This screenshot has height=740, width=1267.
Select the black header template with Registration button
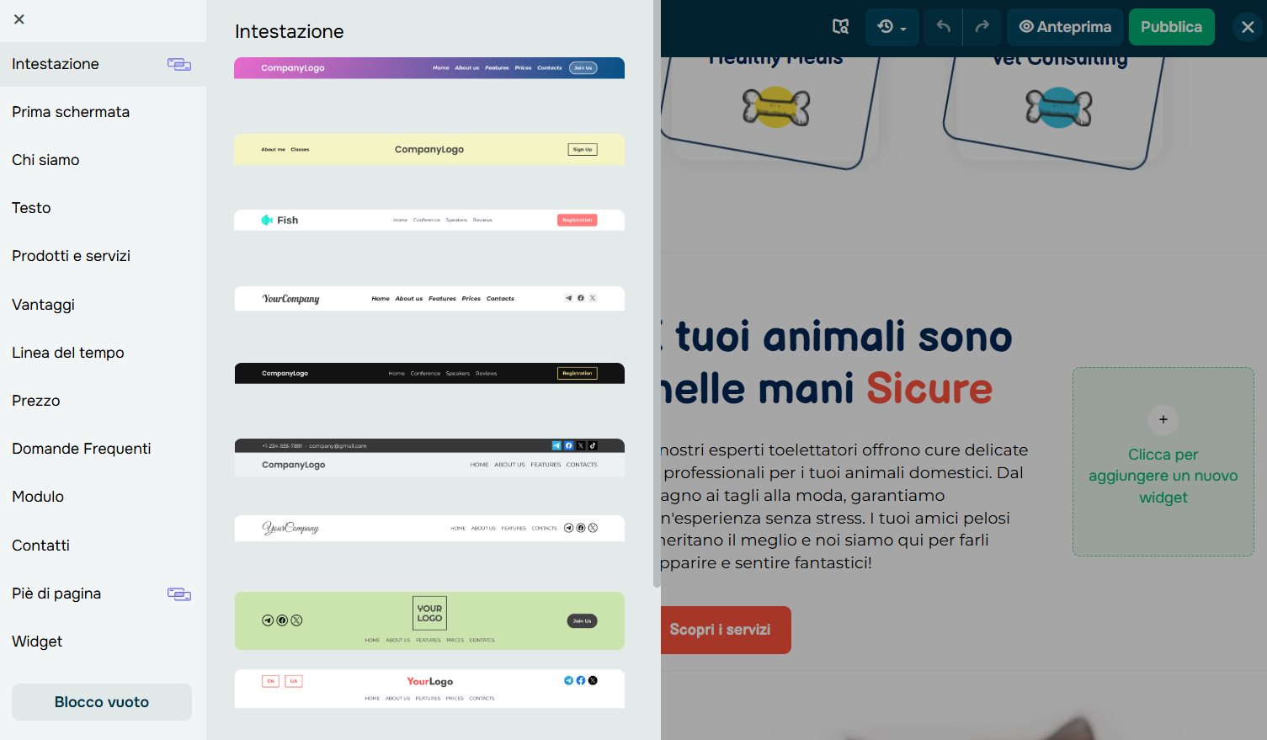[x=429, y=373]
